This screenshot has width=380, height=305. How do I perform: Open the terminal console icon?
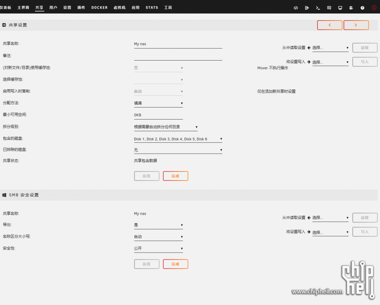(318, 8)
